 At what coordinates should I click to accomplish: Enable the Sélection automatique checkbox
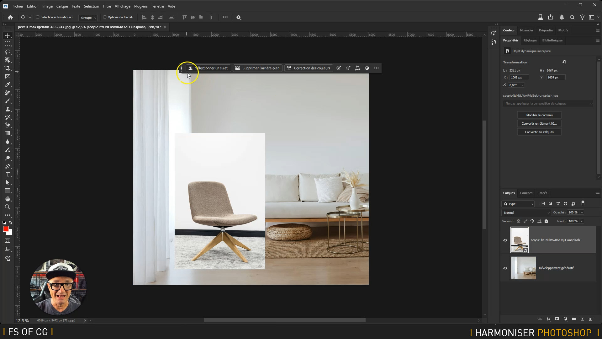tap(38, 17)
